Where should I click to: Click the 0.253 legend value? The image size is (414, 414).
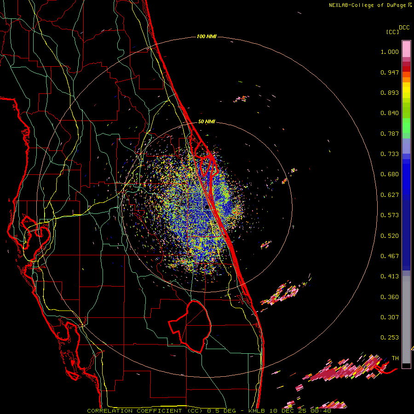(390, 338)
